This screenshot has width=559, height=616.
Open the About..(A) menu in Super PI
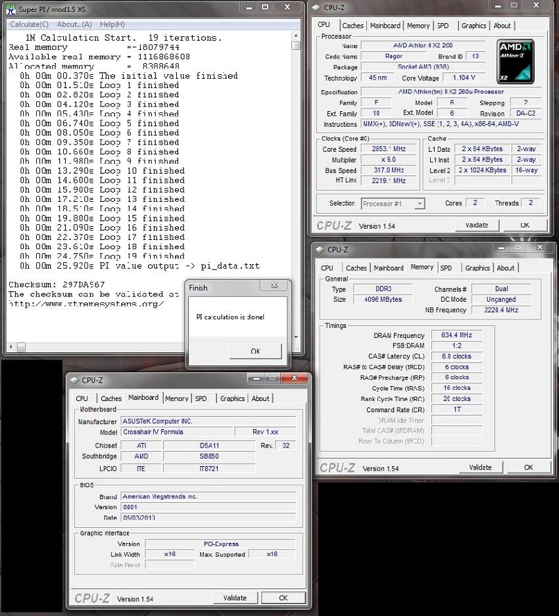74,24
